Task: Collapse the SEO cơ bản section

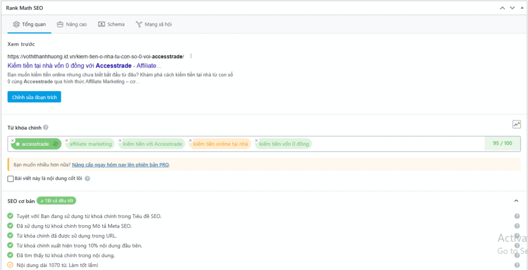Action: (516, 200)
